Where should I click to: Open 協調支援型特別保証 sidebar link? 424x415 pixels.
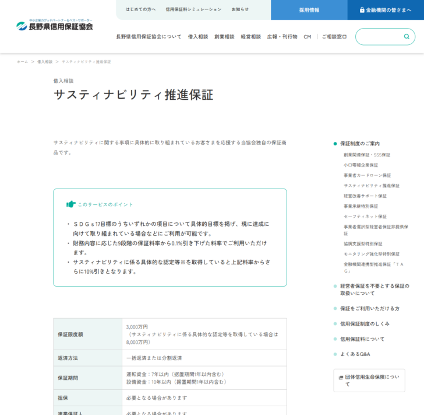click(x=363, y=243)
